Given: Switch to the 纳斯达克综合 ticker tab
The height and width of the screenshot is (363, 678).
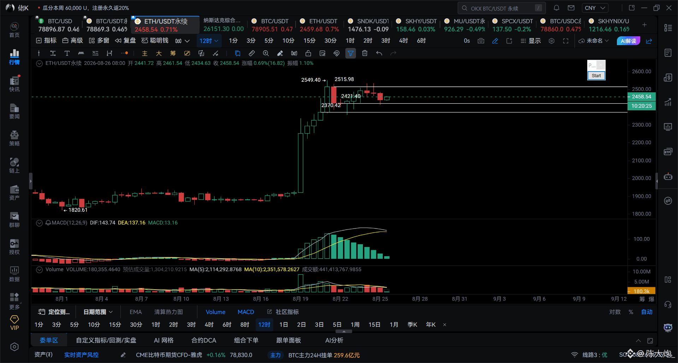Looking at the screenshot, I should pos(224,25).
